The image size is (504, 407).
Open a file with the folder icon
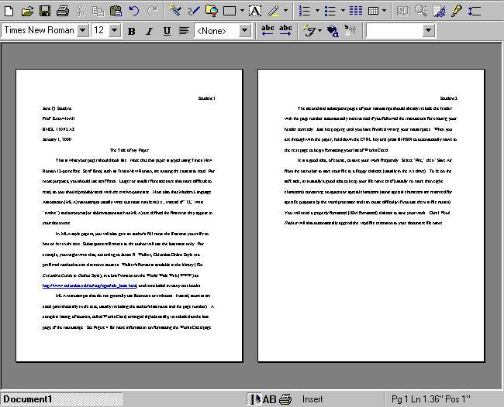[27, 11]
